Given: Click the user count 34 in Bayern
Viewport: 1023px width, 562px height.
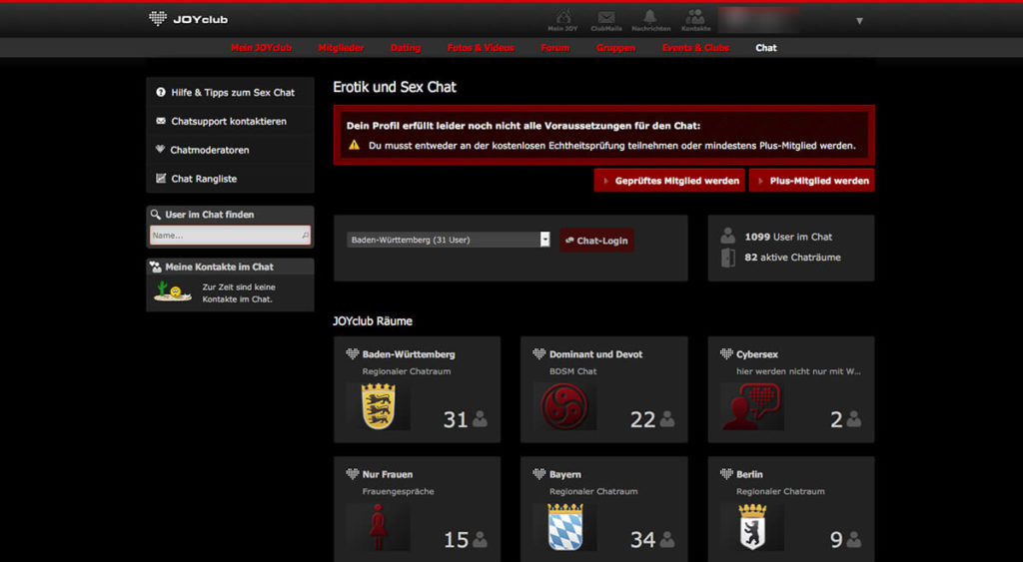Looking at the screenshot, I should click(642, 540).
